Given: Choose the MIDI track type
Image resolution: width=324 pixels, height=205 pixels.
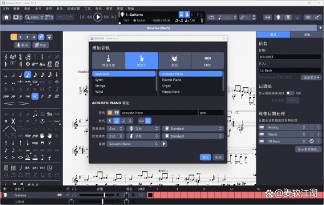Looking at the screenshot, I should pos(207,61).
